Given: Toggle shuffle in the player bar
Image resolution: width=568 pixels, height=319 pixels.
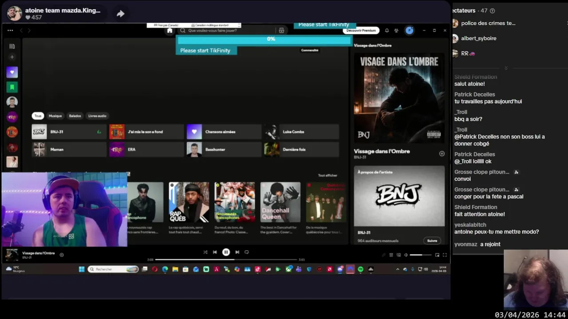Looking at the screenshot, I should pyautogui.click(x=205, y=252).
